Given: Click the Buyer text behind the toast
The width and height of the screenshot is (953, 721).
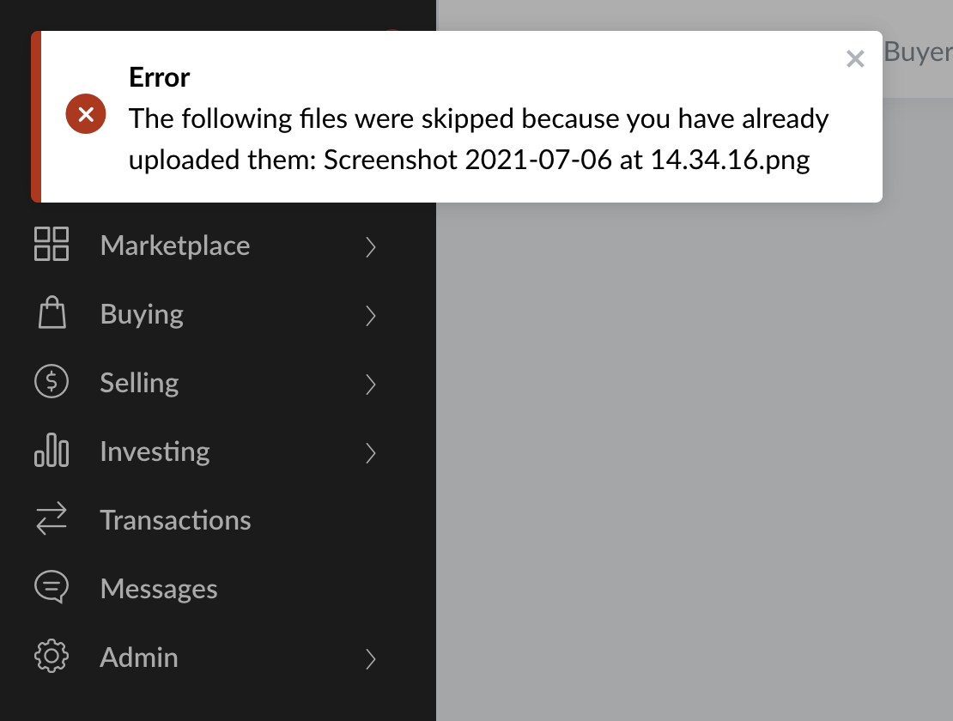Looking at the screenshot, I should click(918, 52).
